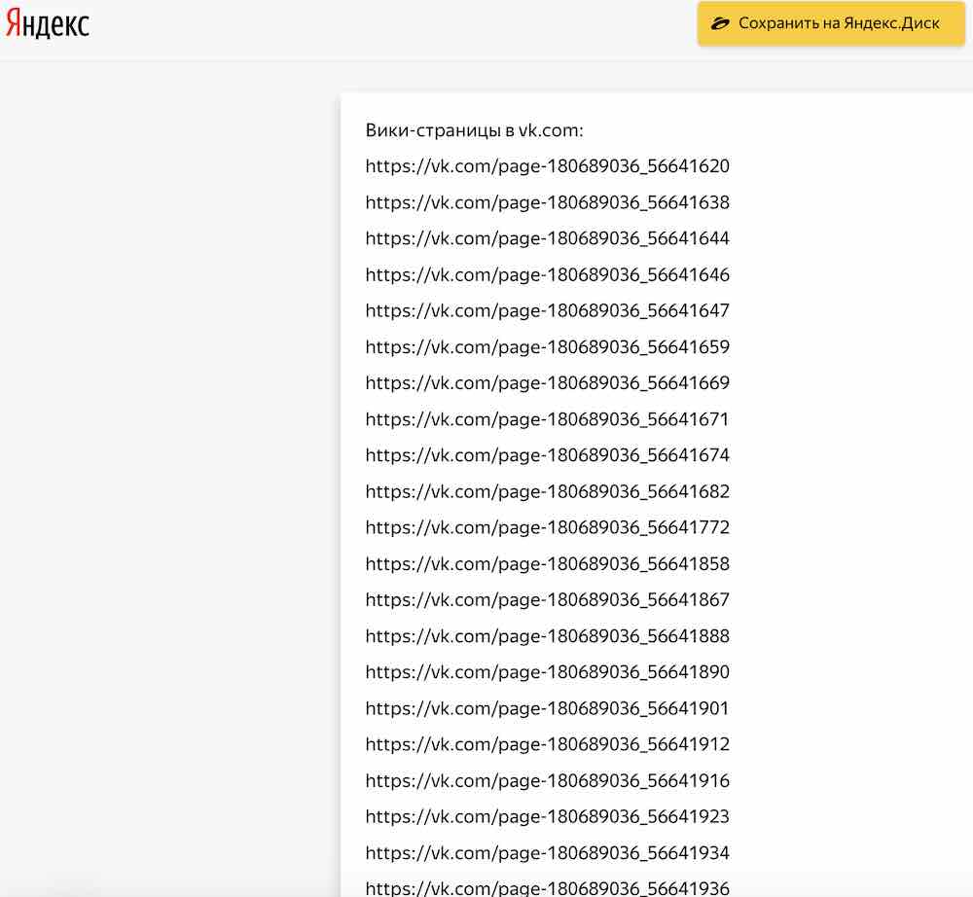Save the document to Яндекс.Диск
The image size is (973, 897).
(x=831, y=23)
